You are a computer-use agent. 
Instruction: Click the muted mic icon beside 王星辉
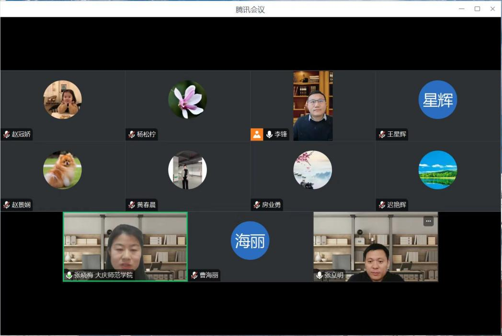click(x=382, y=135)
